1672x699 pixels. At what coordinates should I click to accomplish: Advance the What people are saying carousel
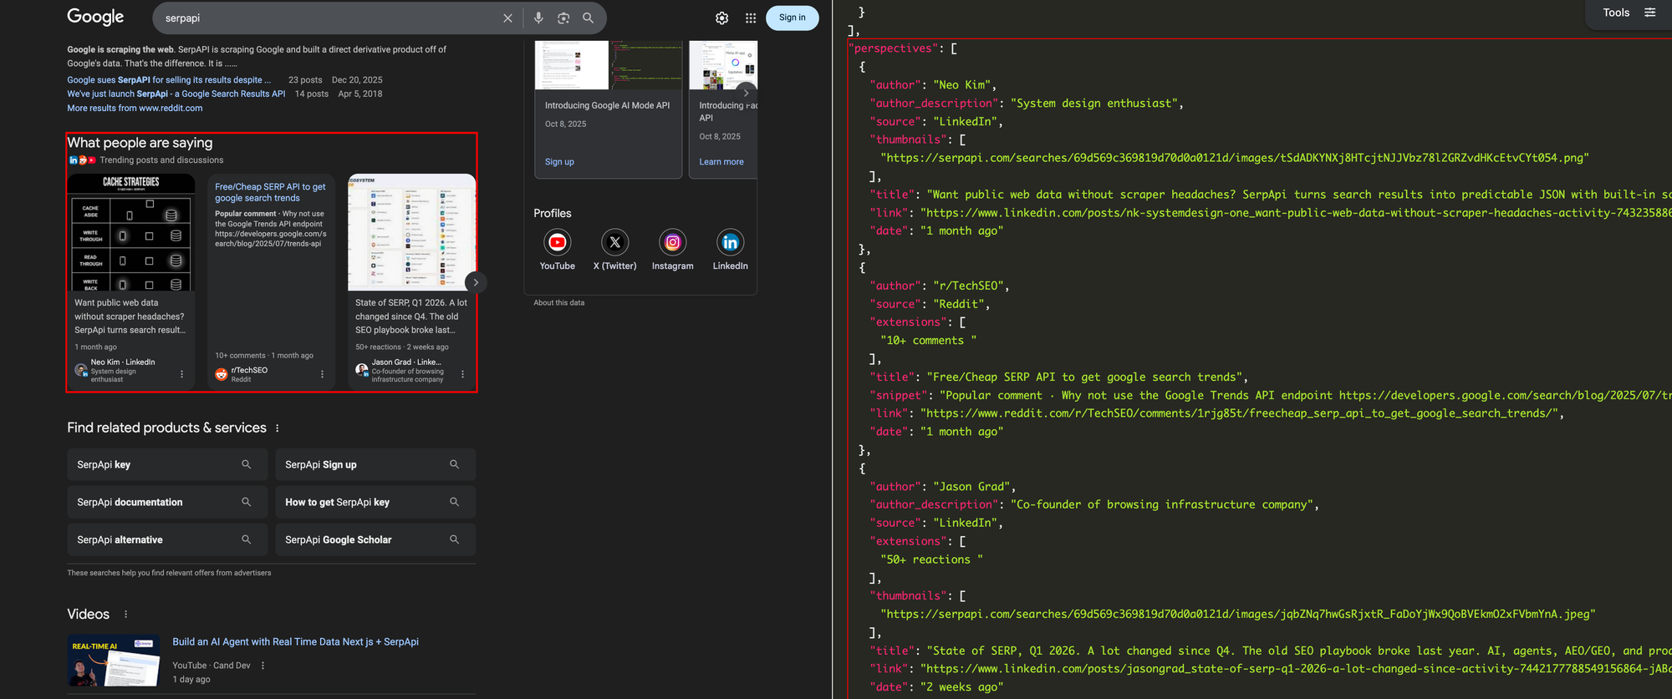pos(476,282)
